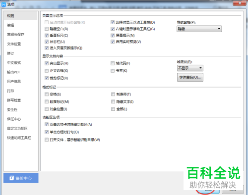This screenshot has height=195, width=248.
Task: Enable the 书签(K) checkbox
Action: 113,71
